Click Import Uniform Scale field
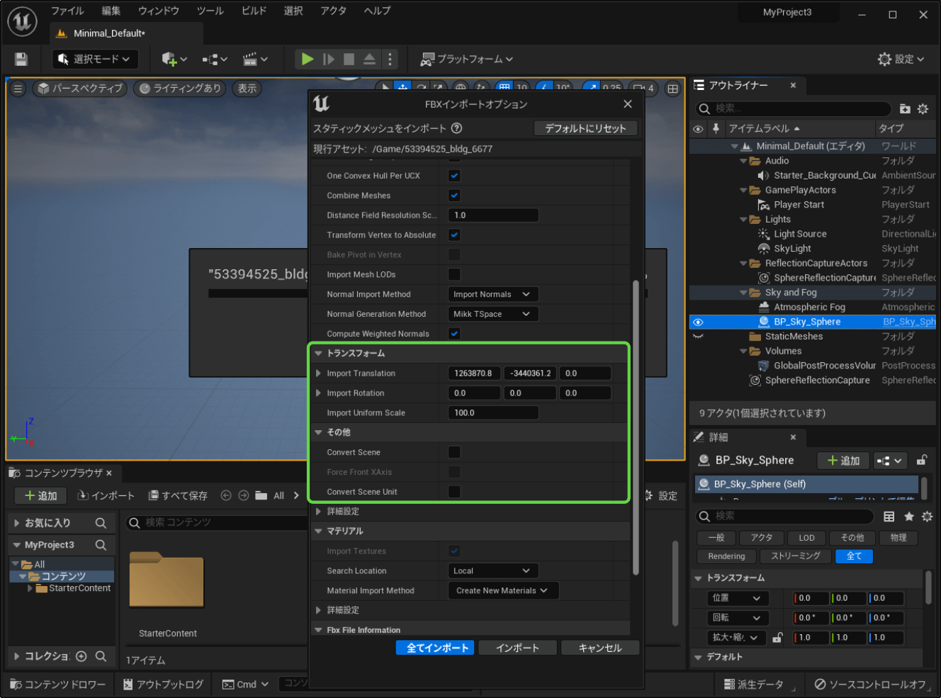 point(493,412)
